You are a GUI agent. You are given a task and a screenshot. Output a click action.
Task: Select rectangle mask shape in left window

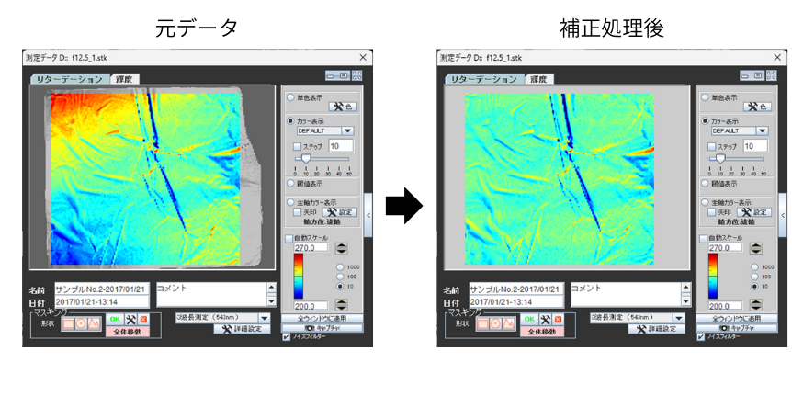(69, 323)
